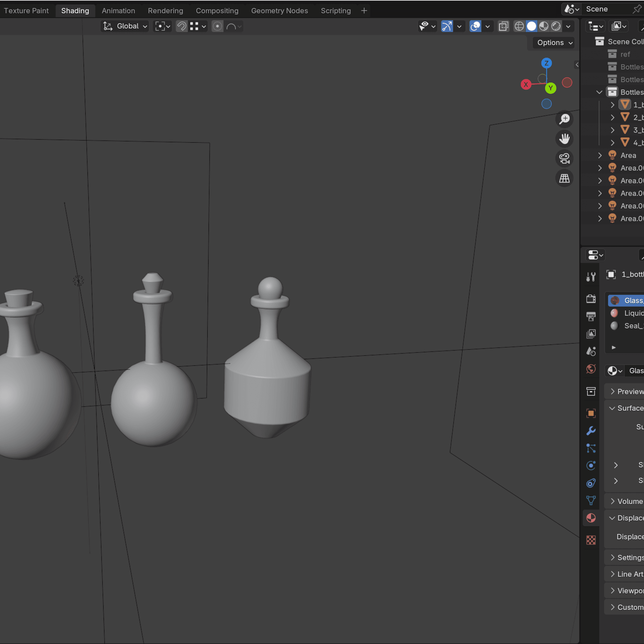Open the Modifiers wrench tab
This screenshot has height=644, width=644.
tap(591, 431)
